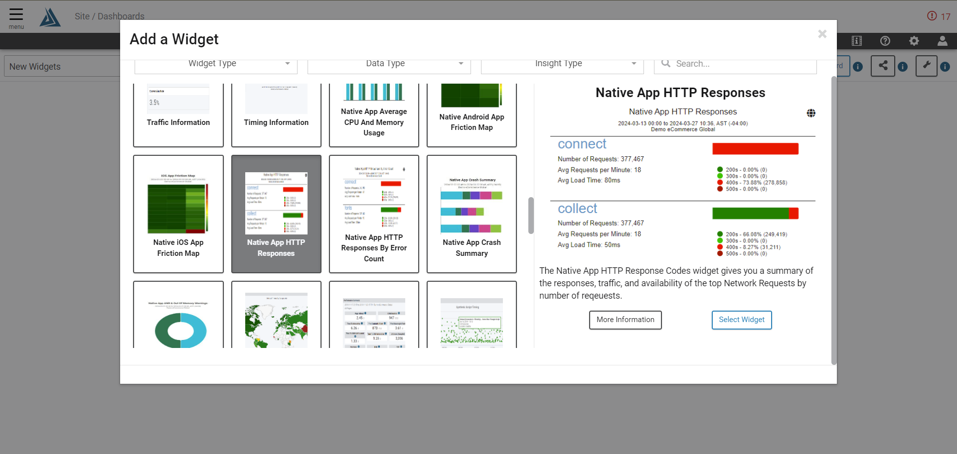Open the settings gear icon

coord(914,41)
